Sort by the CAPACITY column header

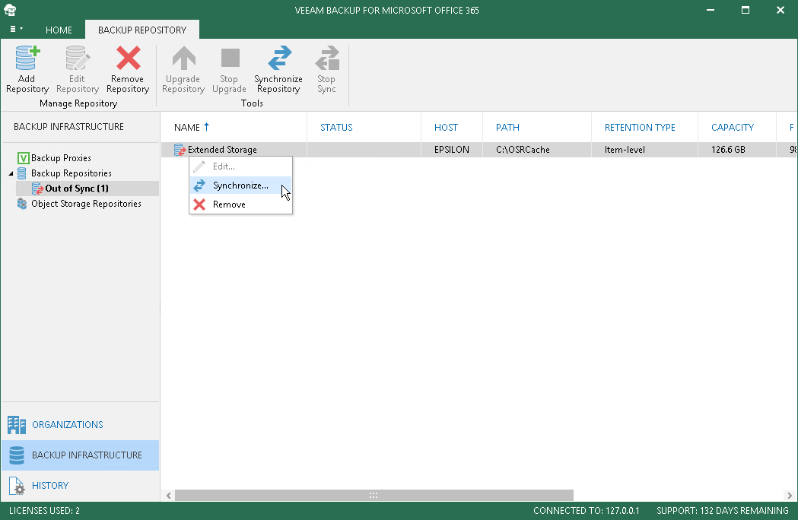click(737, 127)
